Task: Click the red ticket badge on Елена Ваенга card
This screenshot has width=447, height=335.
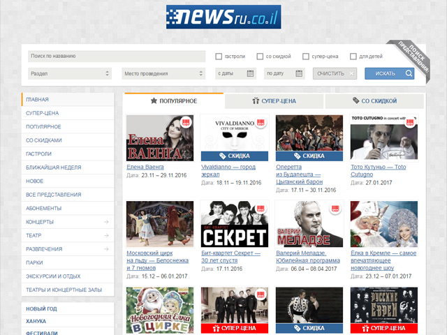Action: click(186, 123)
